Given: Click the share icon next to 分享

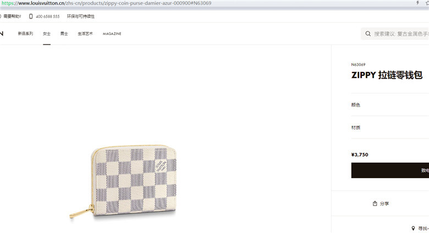Looking at the screenshot, I should pos(375,203).
